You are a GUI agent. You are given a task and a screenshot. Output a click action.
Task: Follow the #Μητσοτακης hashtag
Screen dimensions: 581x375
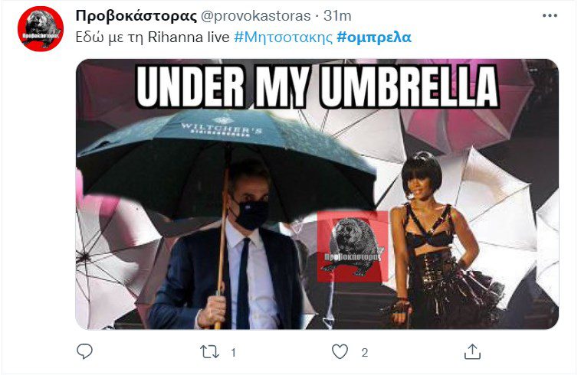284,37
